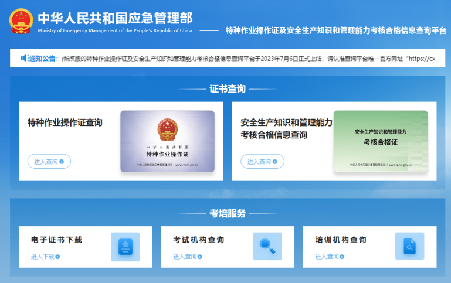This screenshot has height=283, width=451.
Task: Open the 进入下载 link for electronic certificates
Action: (42, 257)
